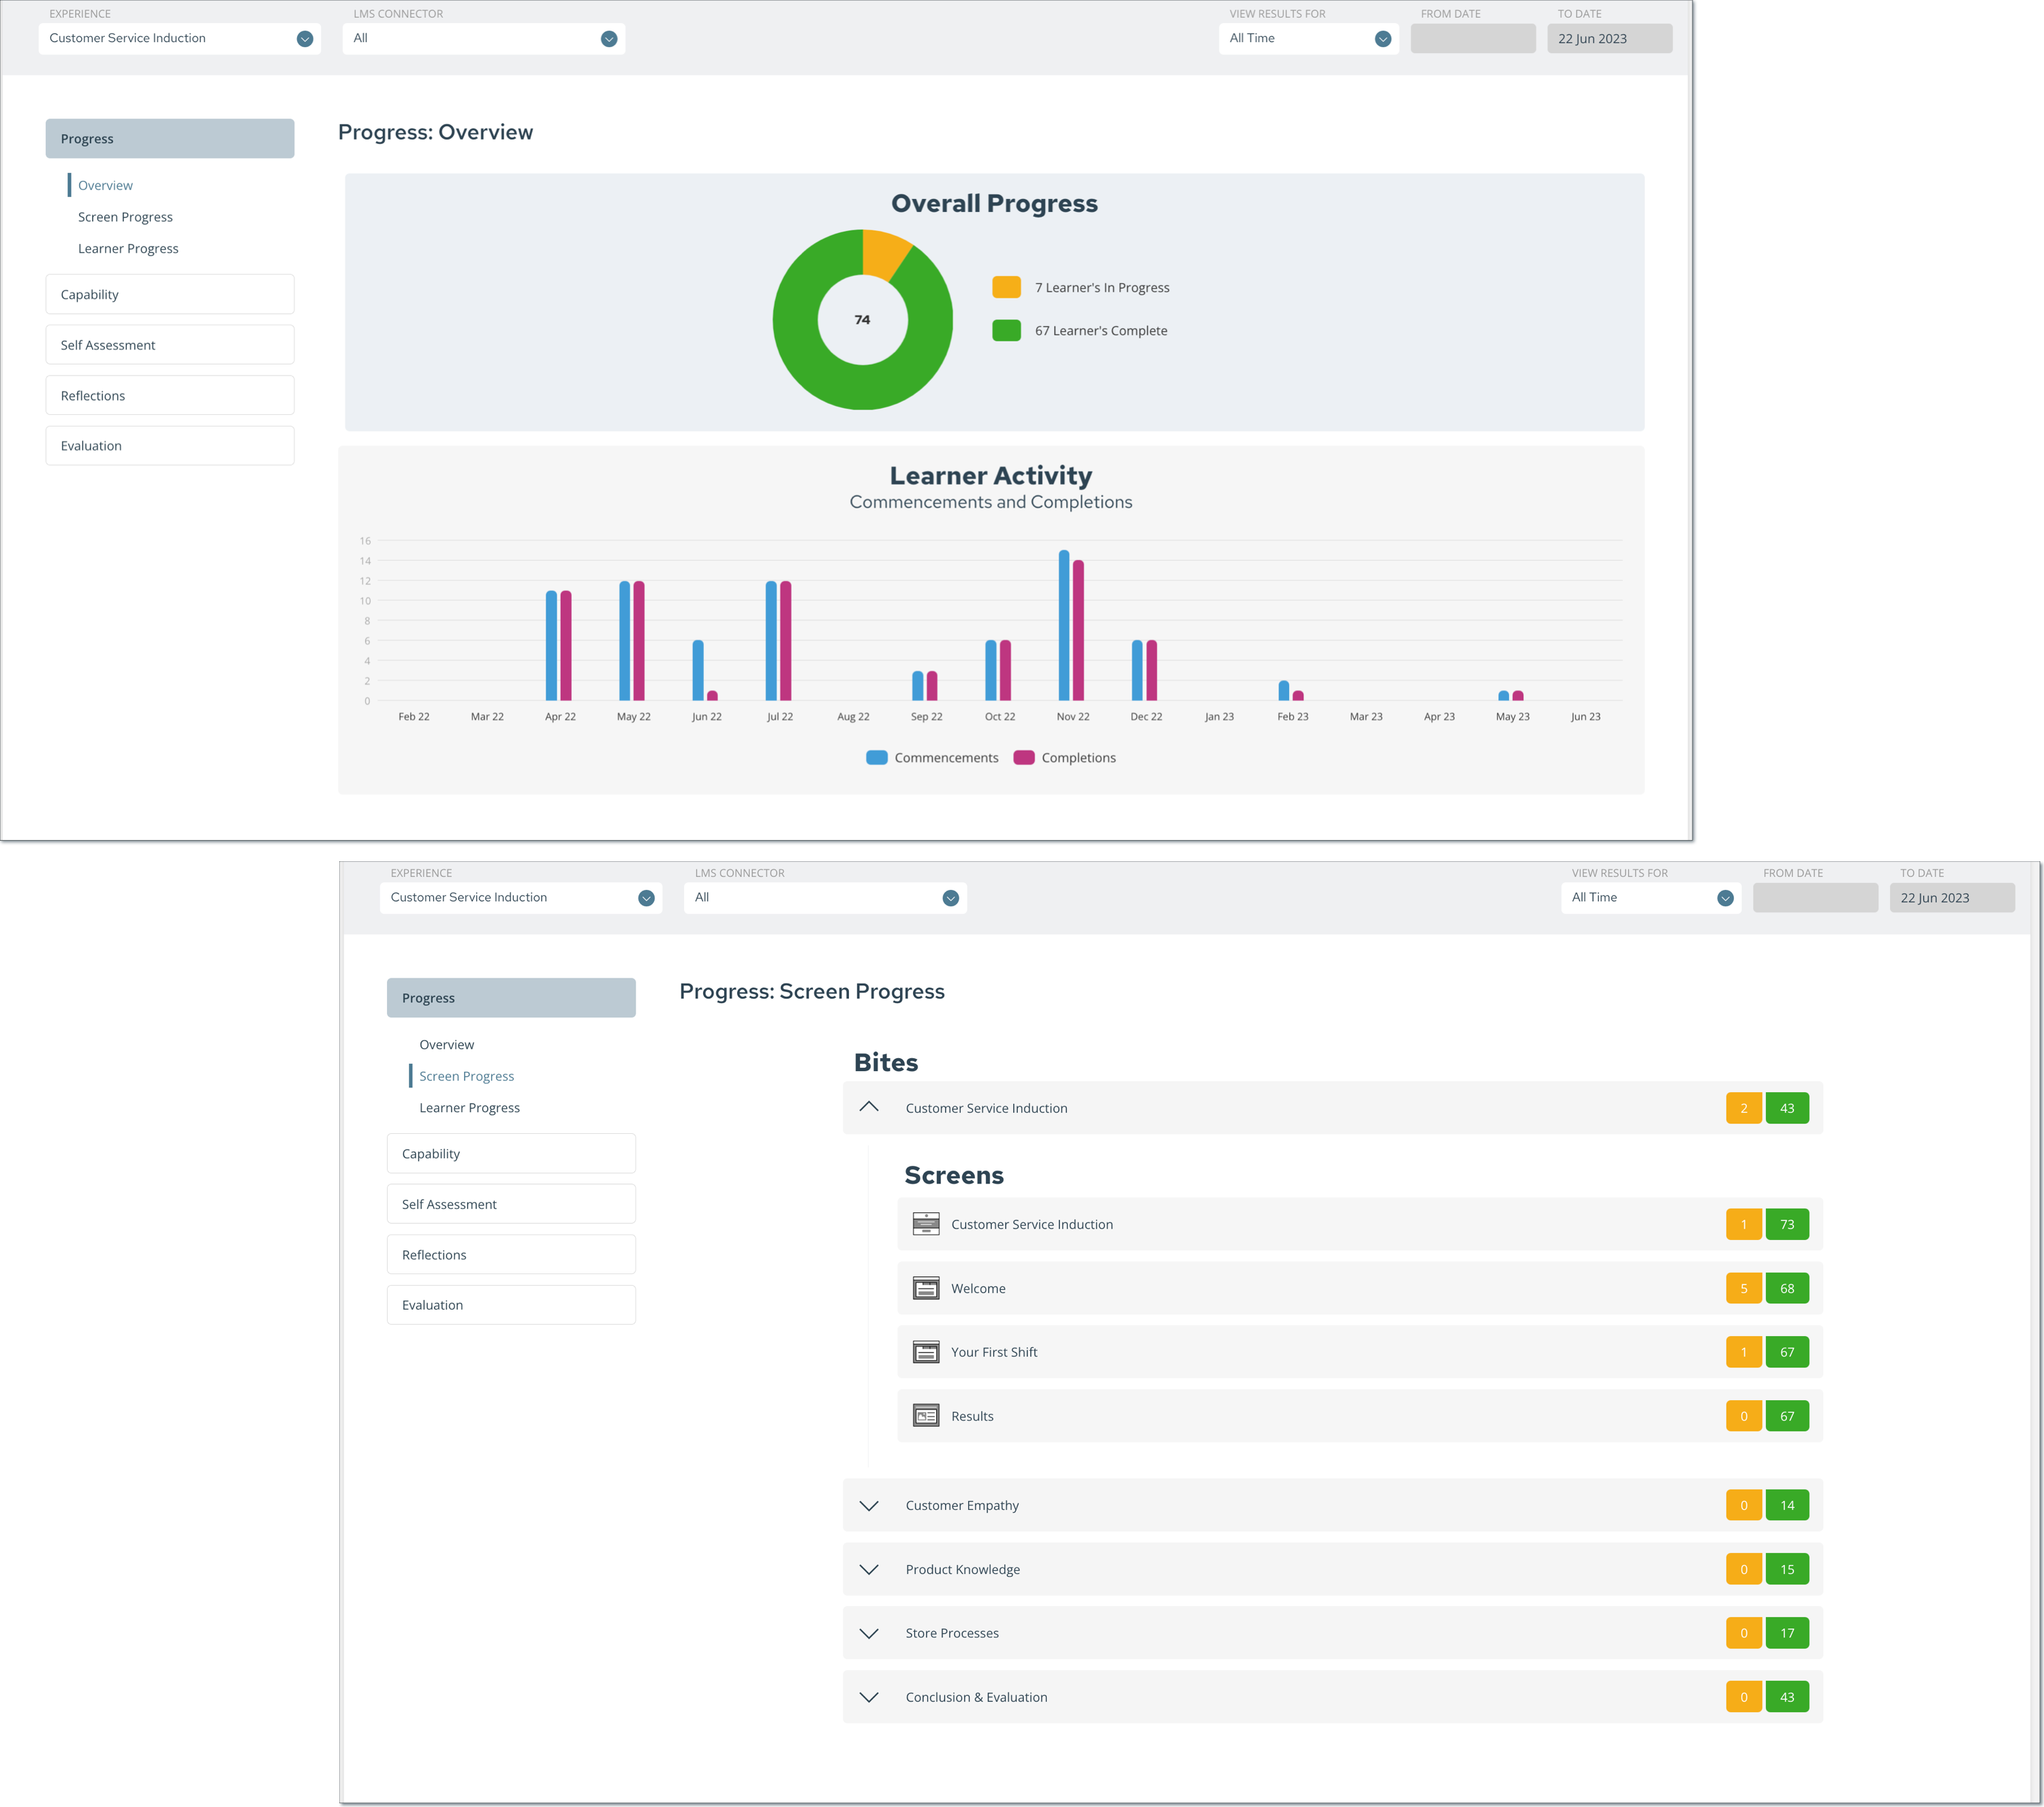The image size is (2044, 1807).
Task: Click orange badge 2 on Customer Service Induction bite
Action: 1744,1108
